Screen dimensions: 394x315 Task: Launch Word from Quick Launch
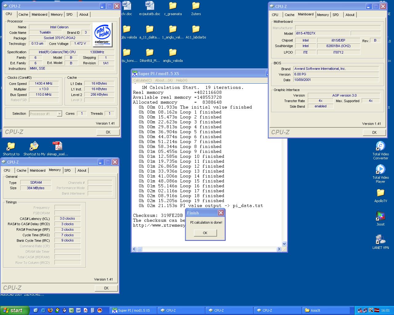78,310
